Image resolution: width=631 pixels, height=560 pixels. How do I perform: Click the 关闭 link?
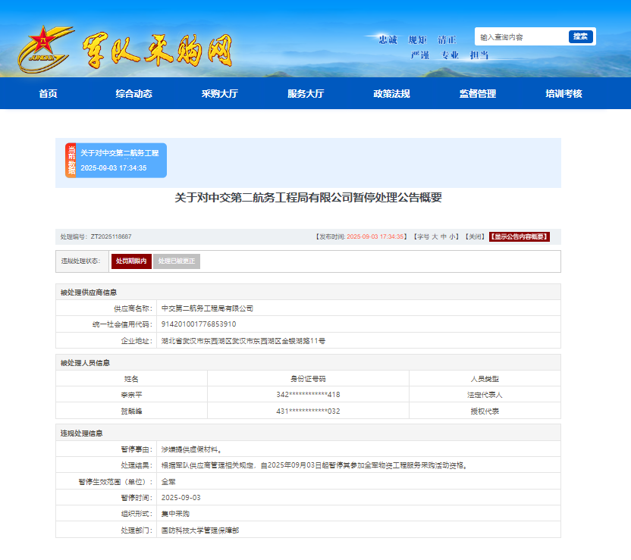[x=476, y=236]
